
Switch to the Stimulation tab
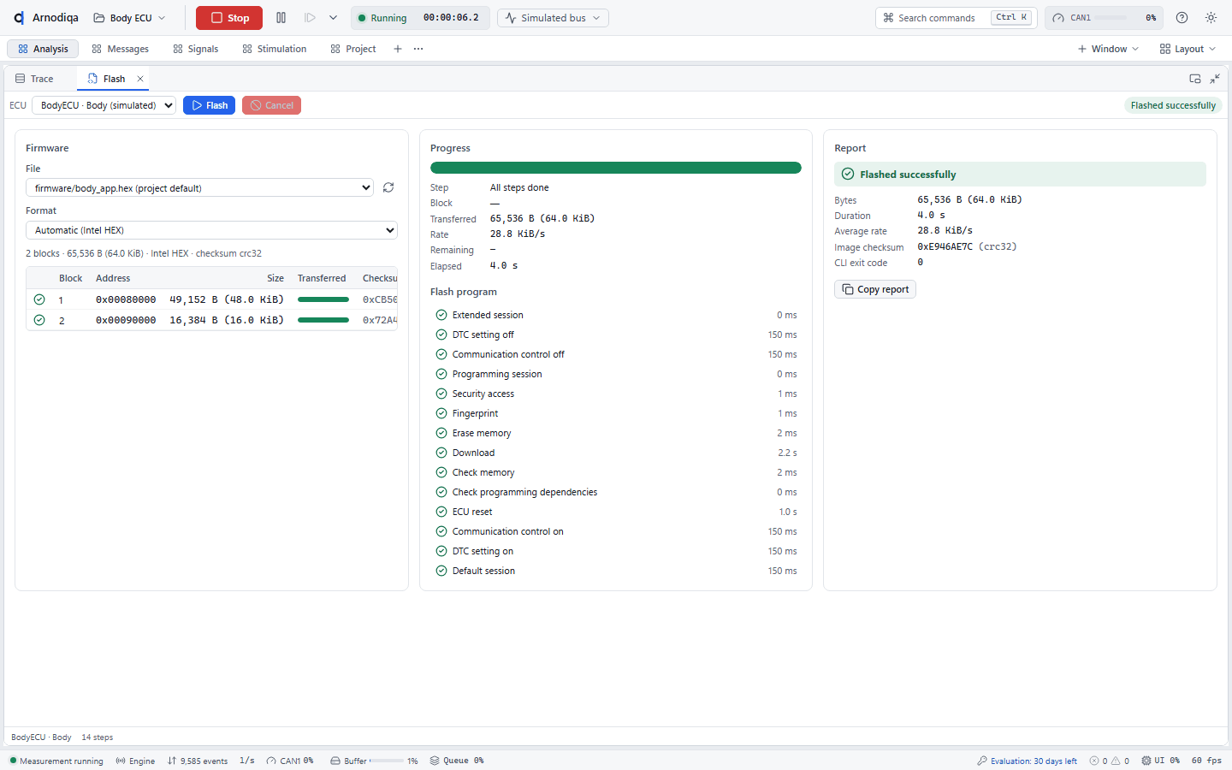275,49
